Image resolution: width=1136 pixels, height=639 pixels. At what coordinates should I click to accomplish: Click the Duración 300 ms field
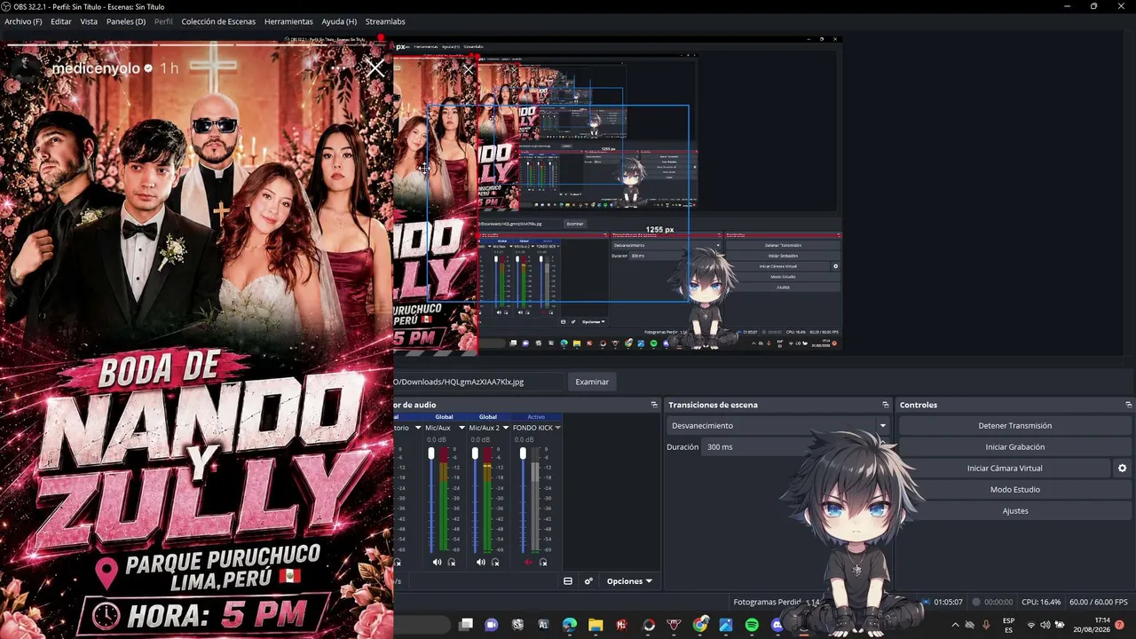coord(795,447)
